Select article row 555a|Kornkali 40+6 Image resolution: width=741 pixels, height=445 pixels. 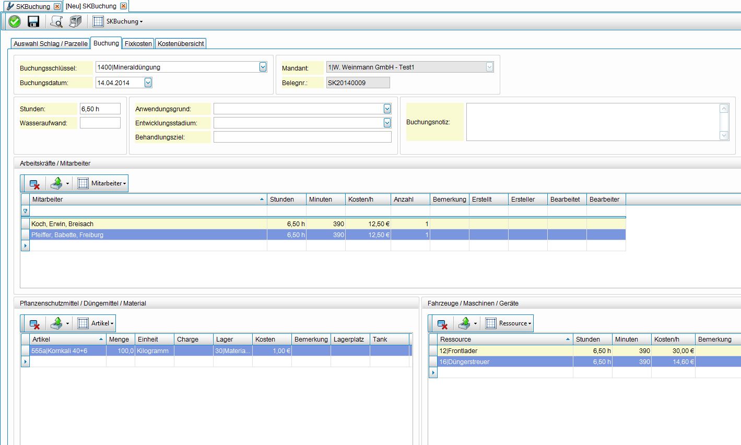pos(216,350)
